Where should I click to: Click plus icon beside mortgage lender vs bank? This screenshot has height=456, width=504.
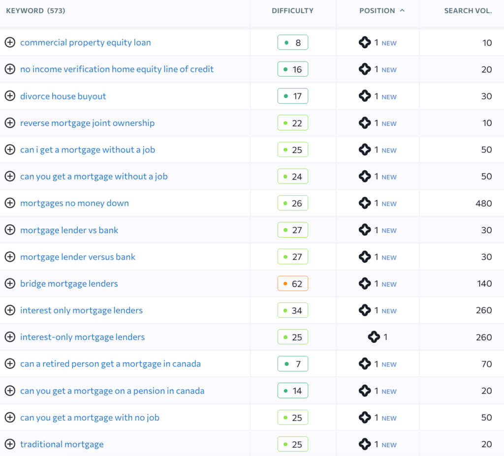(x=10, y=230)
